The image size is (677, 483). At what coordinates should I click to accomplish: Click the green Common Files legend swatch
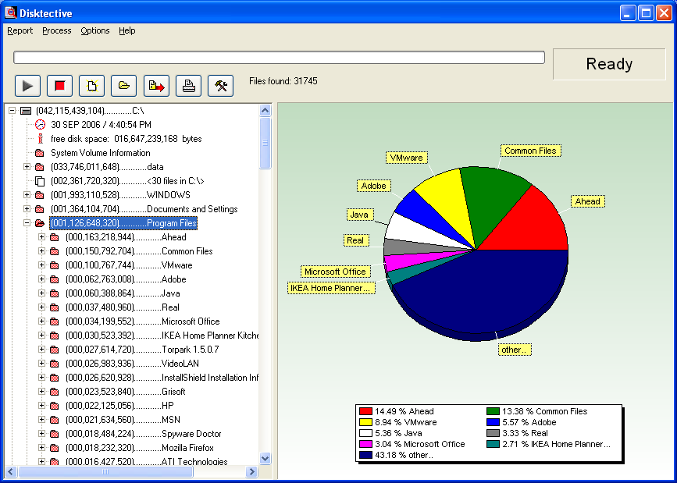(493, 411)
